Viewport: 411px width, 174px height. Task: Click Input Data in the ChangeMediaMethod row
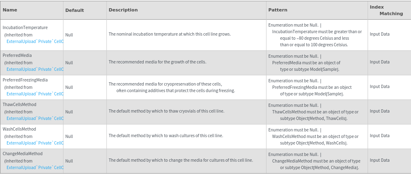pos(379,160)
